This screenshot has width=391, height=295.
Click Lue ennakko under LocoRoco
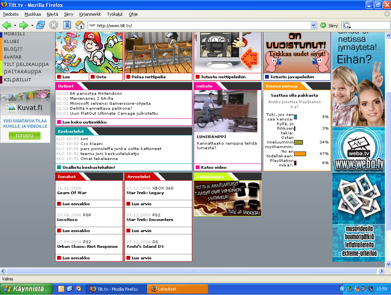[x=76, y=231]
